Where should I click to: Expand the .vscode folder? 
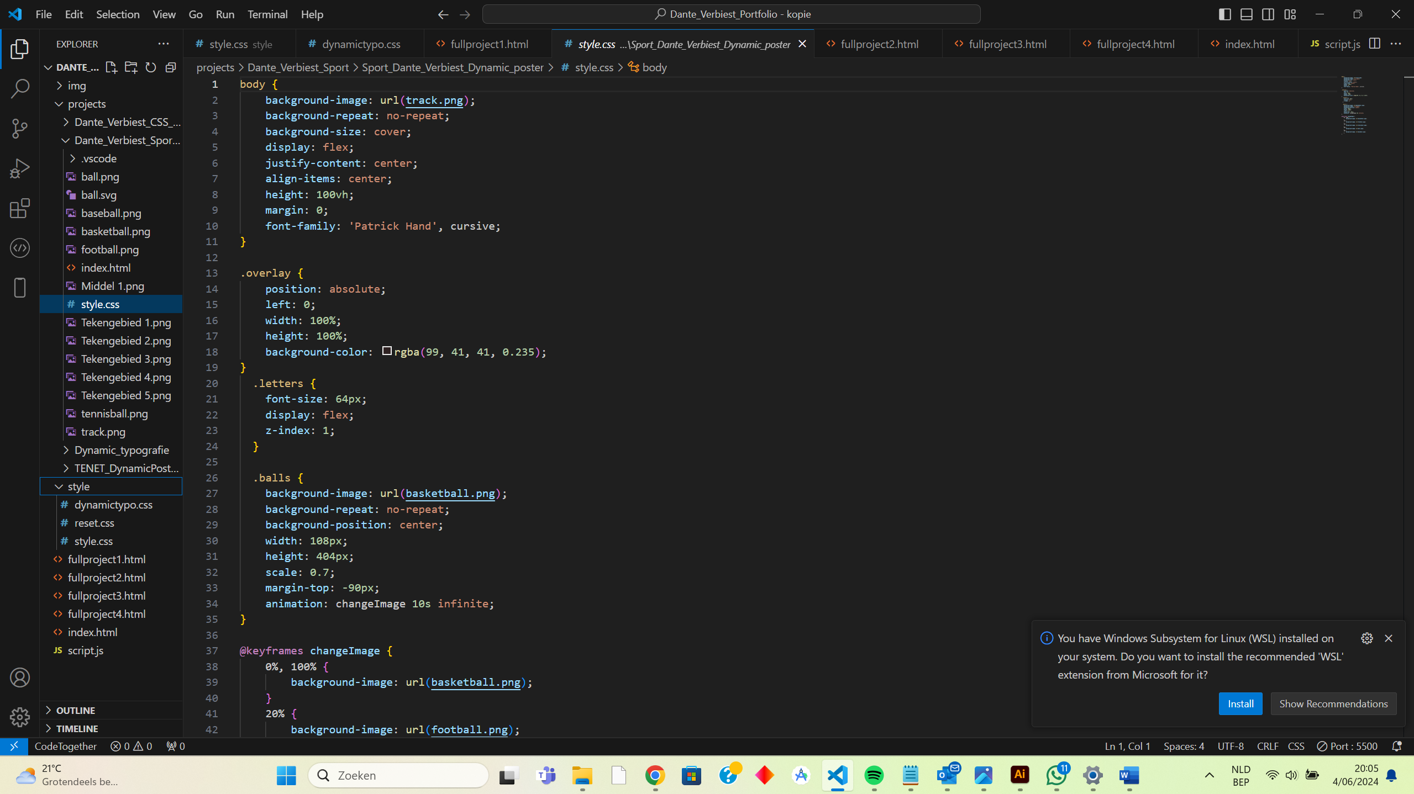pos(111,158)
